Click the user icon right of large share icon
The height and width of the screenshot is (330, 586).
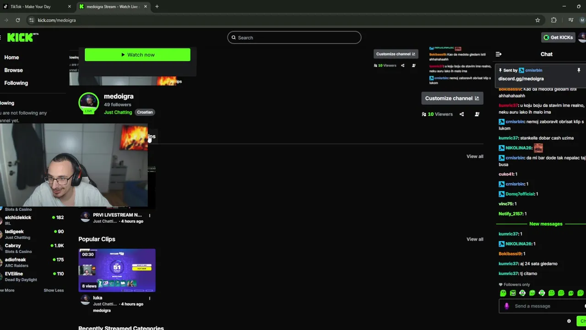477,114
